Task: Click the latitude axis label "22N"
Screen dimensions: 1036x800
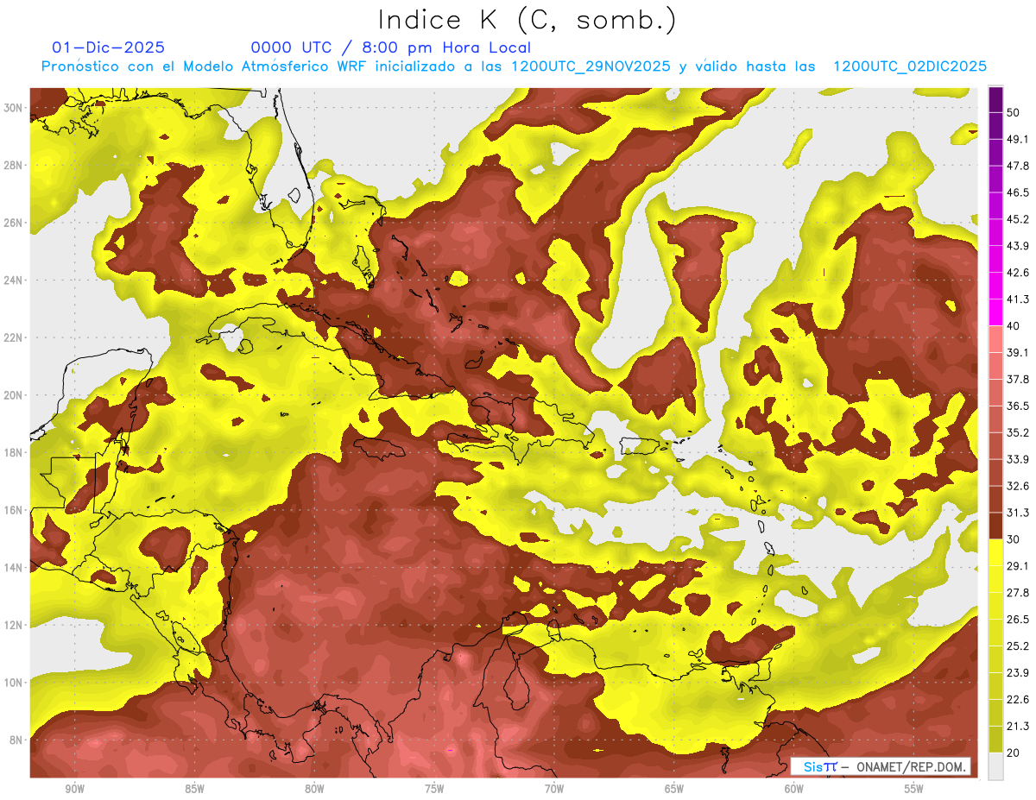Action: coord(14,337)
